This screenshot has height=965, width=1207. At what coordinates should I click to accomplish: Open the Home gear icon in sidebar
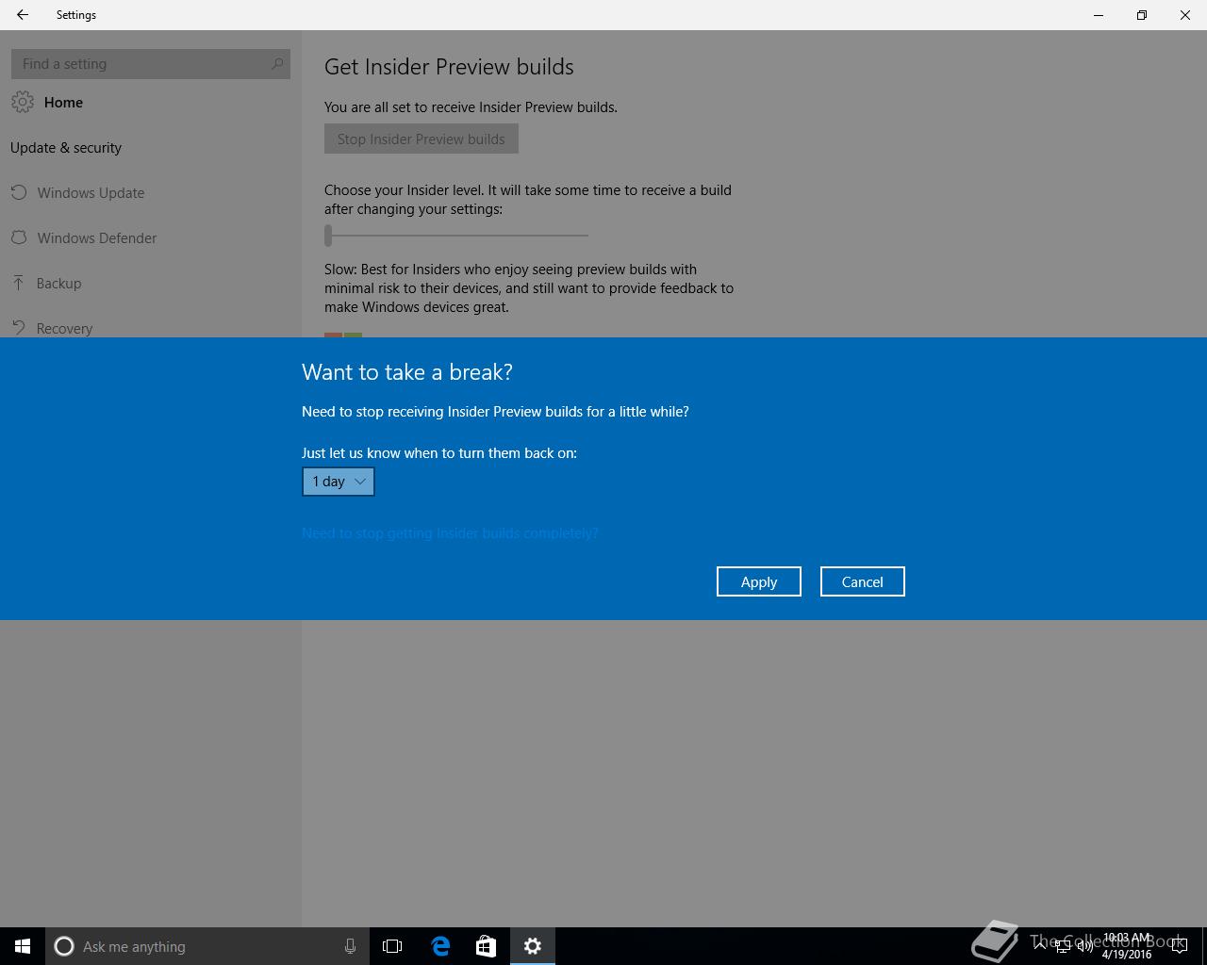coord(23,102)
